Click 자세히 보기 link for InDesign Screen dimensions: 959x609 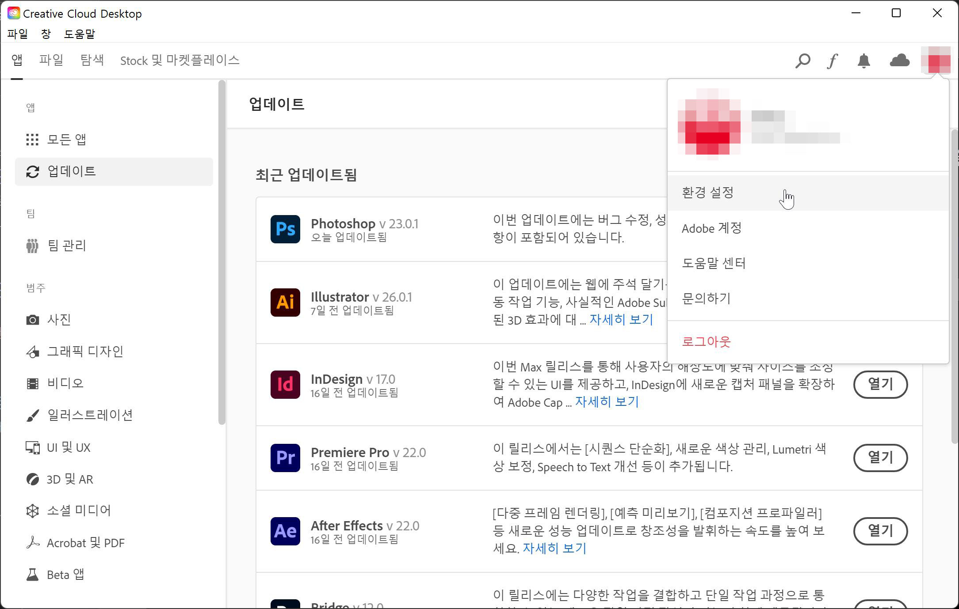pyautogui.click(x=607, y=402)
